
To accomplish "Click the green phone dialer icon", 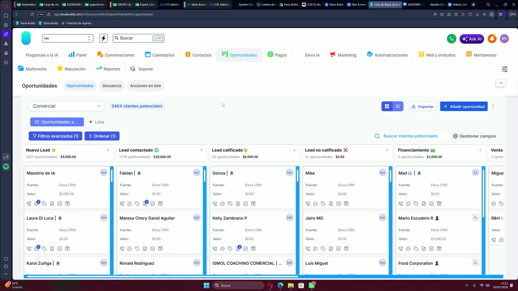I will (452, 38).
